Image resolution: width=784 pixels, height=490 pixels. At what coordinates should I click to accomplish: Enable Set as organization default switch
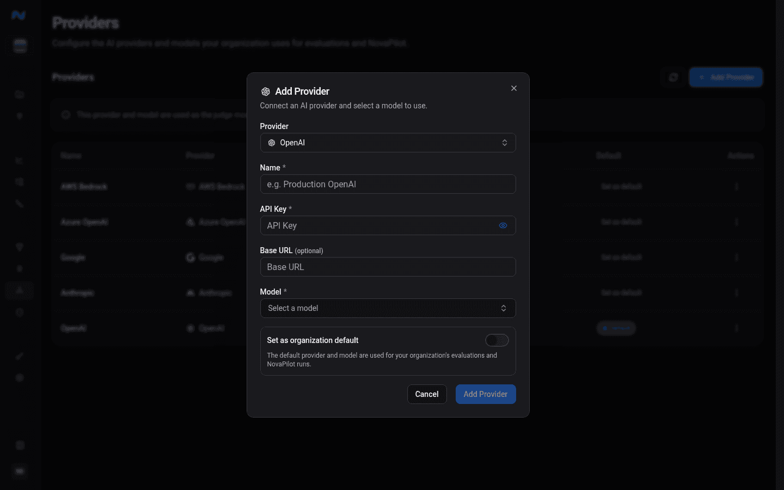[497, 340]
